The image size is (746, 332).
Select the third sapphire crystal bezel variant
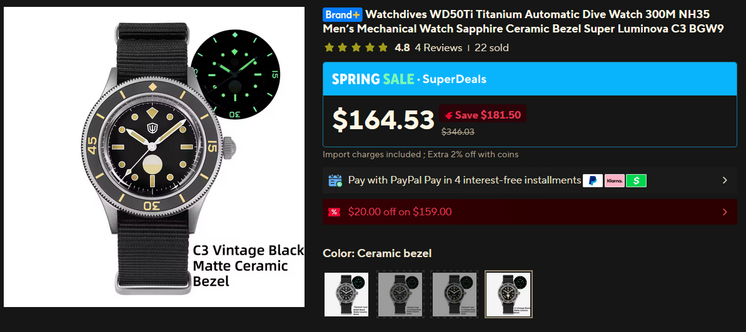(454, 294)
